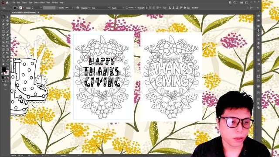
Task: Open the Comments panel icon in the right dock
Action: coord(259,87)
